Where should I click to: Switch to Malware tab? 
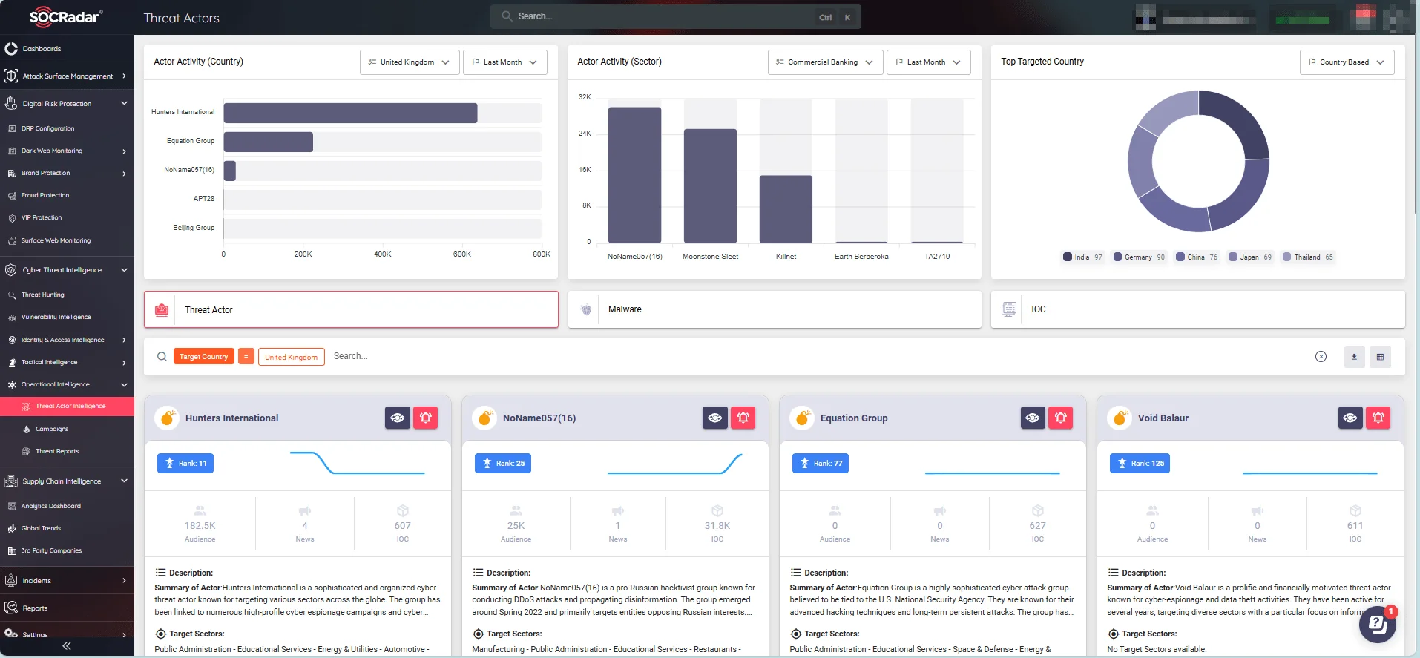775,309
